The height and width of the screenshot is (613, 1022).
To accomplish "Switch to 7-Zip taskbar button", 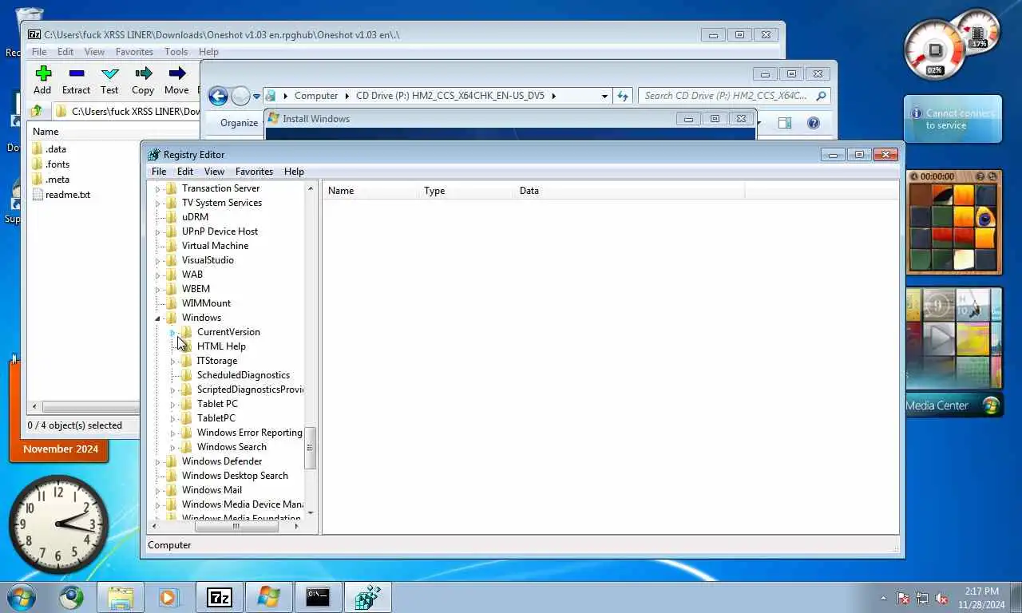I will 219,597.
